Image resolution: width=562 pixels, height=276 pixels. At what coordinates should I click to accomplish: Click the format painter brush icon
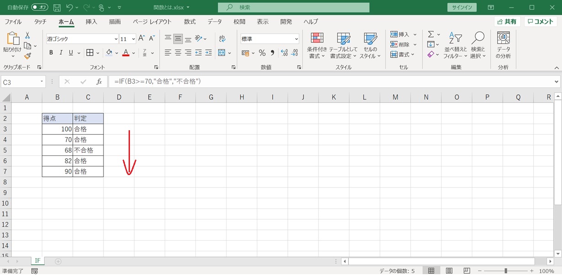(x=27, y=56)
